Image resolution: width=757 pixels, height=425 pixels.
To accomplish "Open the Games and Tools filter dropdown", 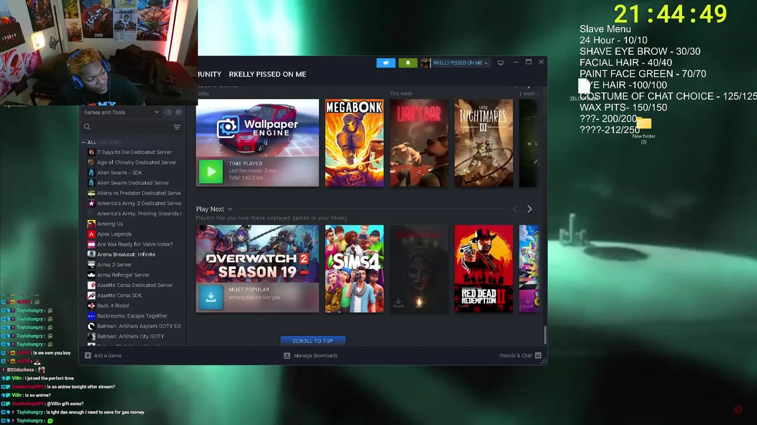I will [x=121, y=112].
